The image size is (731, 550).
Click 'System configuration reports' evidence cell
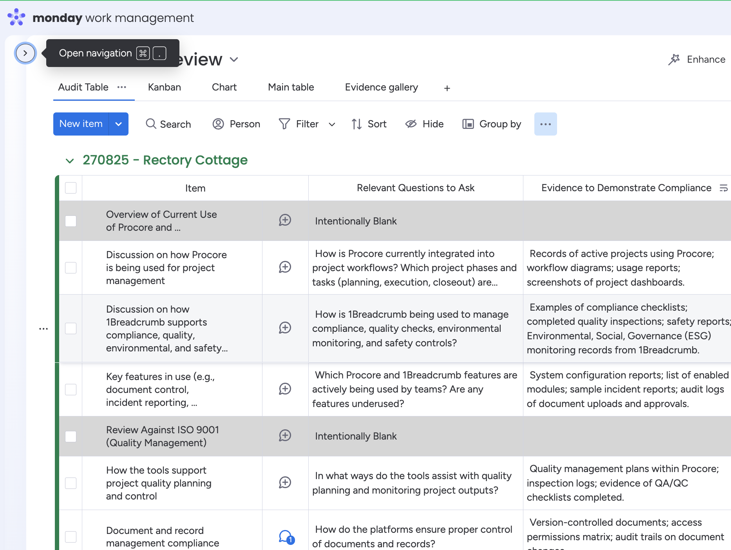click(627, 389)
